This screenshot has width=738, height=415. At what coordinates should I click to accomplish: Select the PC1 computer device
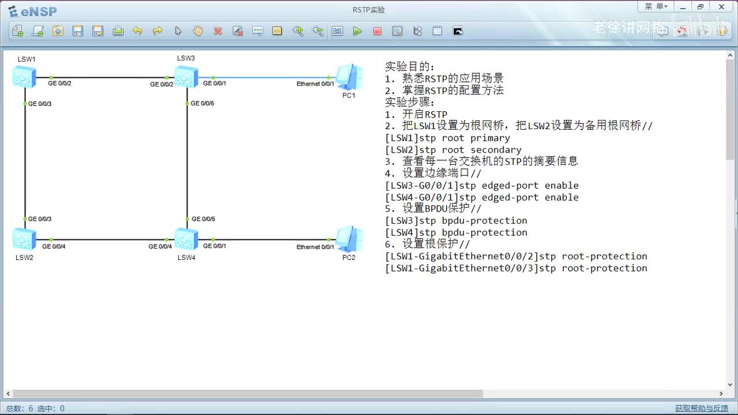[349, 77]
